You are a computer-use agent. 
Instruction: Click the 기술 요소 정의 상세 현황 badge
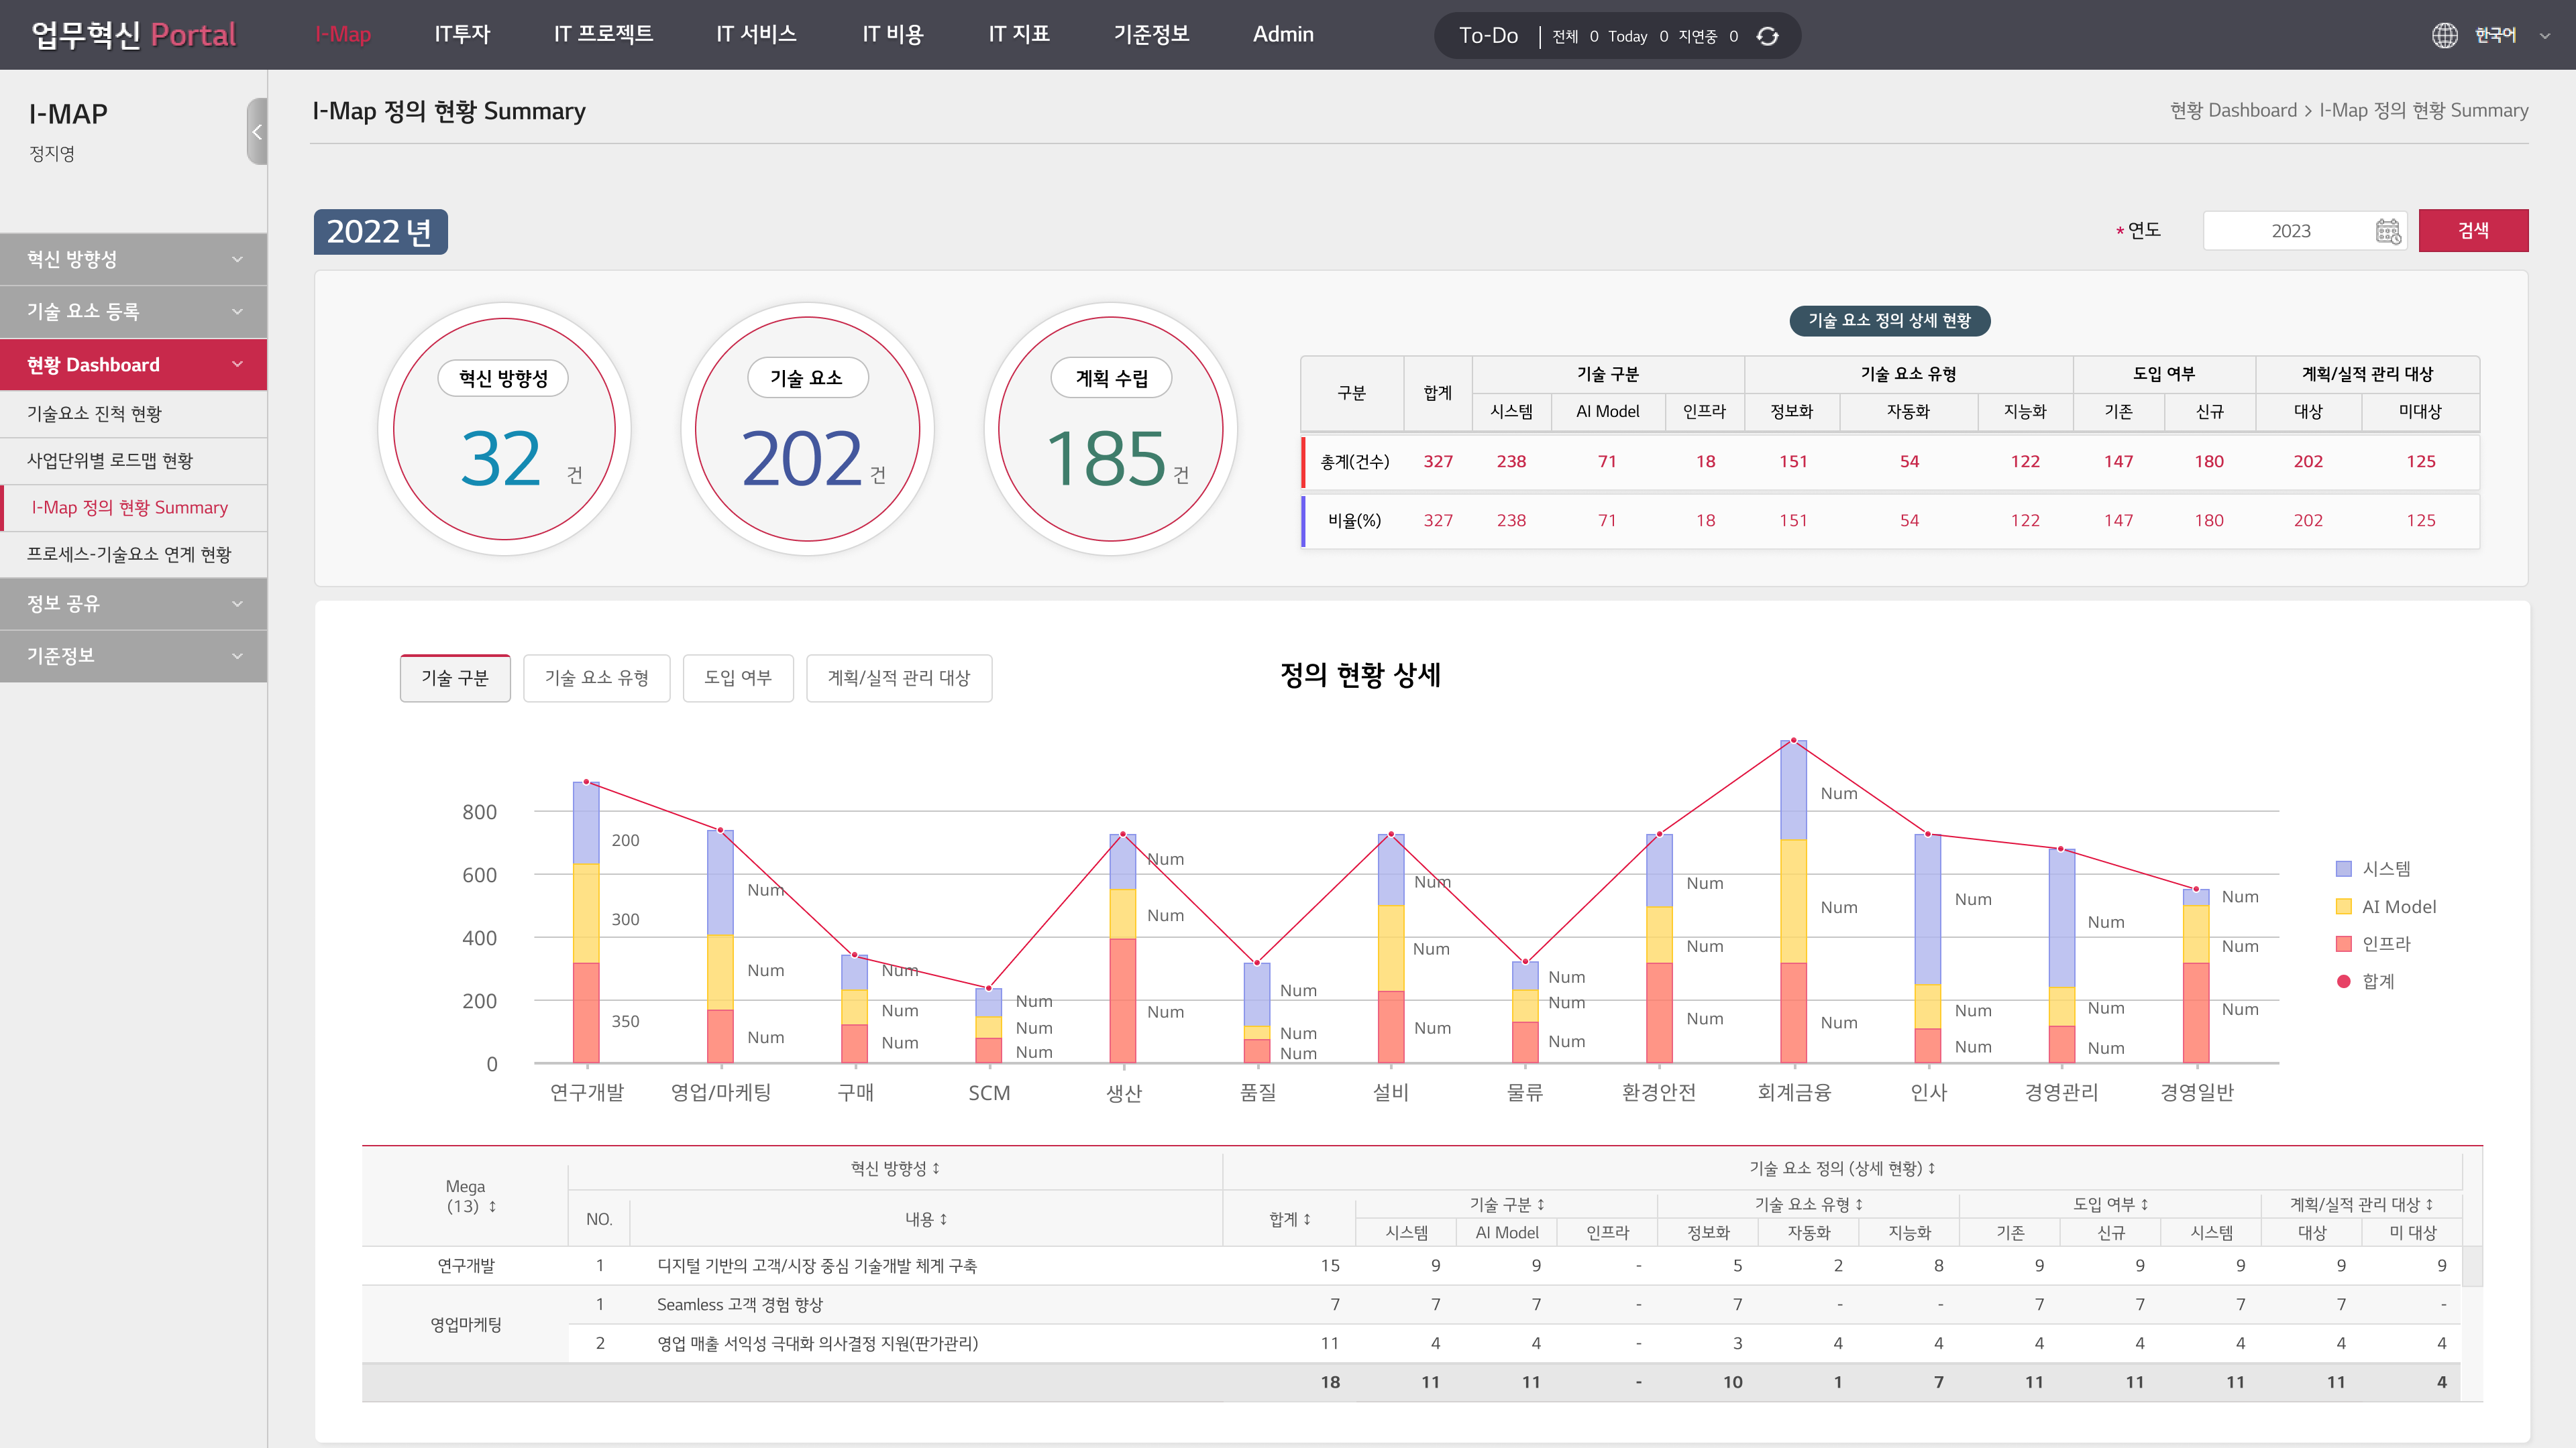(1889, 321)
